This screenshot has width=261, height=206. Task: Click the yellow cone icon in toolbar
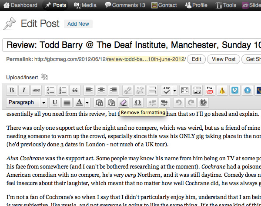222,90
